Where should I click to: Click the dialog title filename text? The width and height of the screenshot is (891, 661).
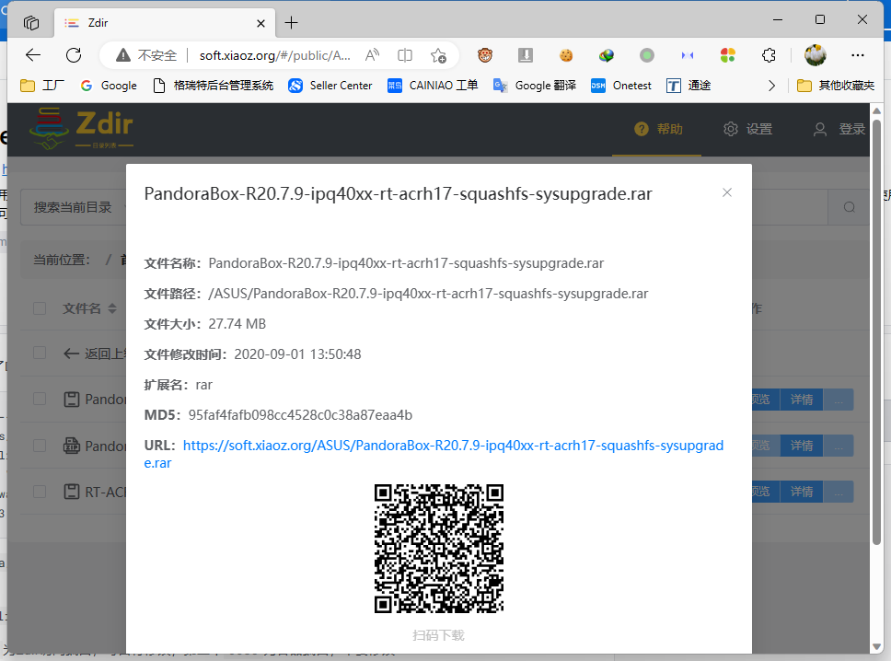(x=398, y=194)
